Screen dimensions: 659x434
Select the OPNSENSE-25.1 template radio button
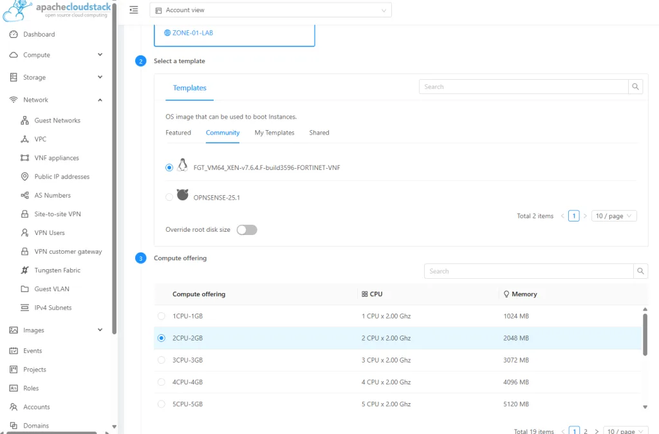[169, 197]
